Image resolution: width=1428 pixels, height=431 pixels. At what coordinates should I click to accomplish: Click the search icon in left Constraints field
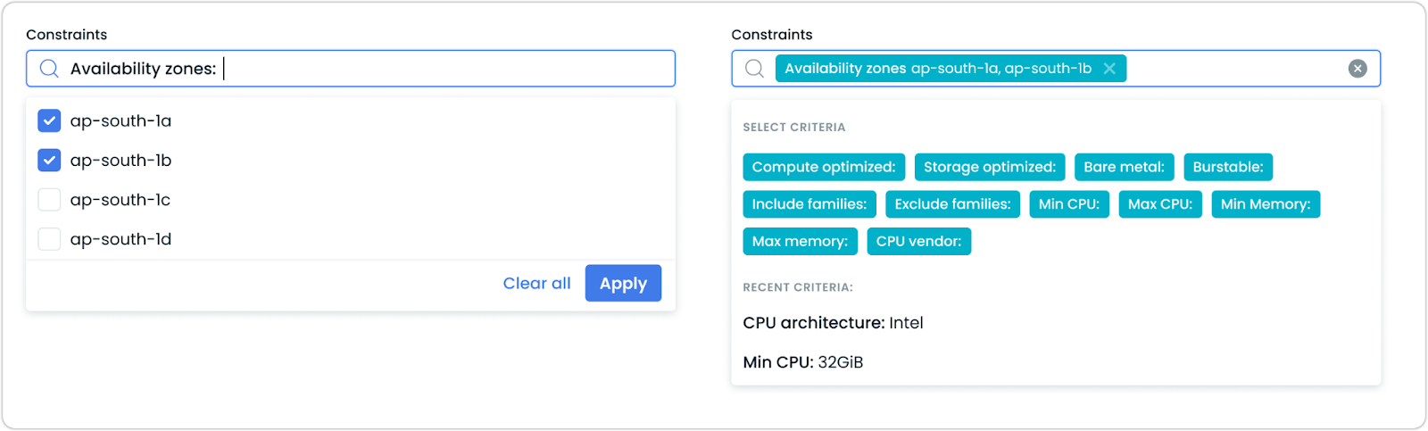click(x=49, y=69)
